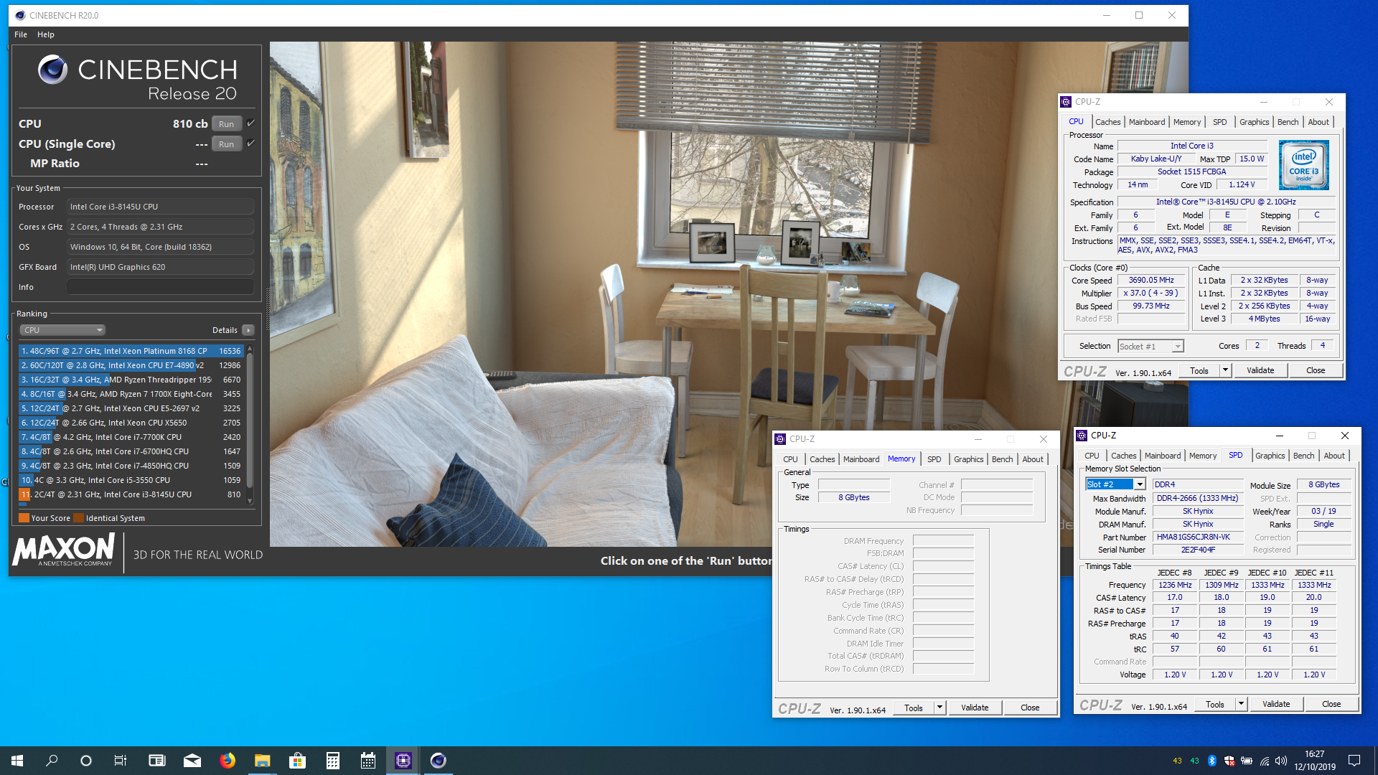Select ranking row AMD Ryzen 7 1700X
Viewport: 1378px width, 775px height.
[131, 394]
